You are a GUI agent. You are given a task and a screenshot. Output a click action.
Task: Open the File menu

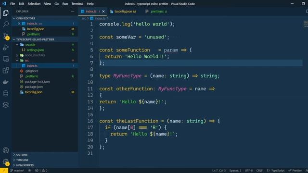(x=13, y=4)
